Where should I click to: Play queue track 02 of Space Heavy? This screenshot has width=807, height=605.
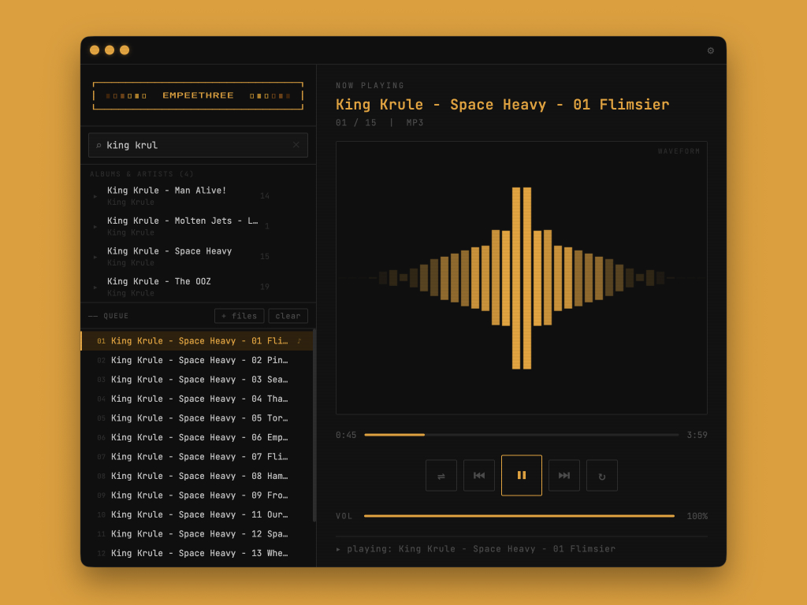tap(199, 361)
